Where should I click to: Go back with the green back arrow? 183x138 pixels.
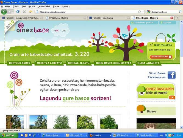pos(4,12)
